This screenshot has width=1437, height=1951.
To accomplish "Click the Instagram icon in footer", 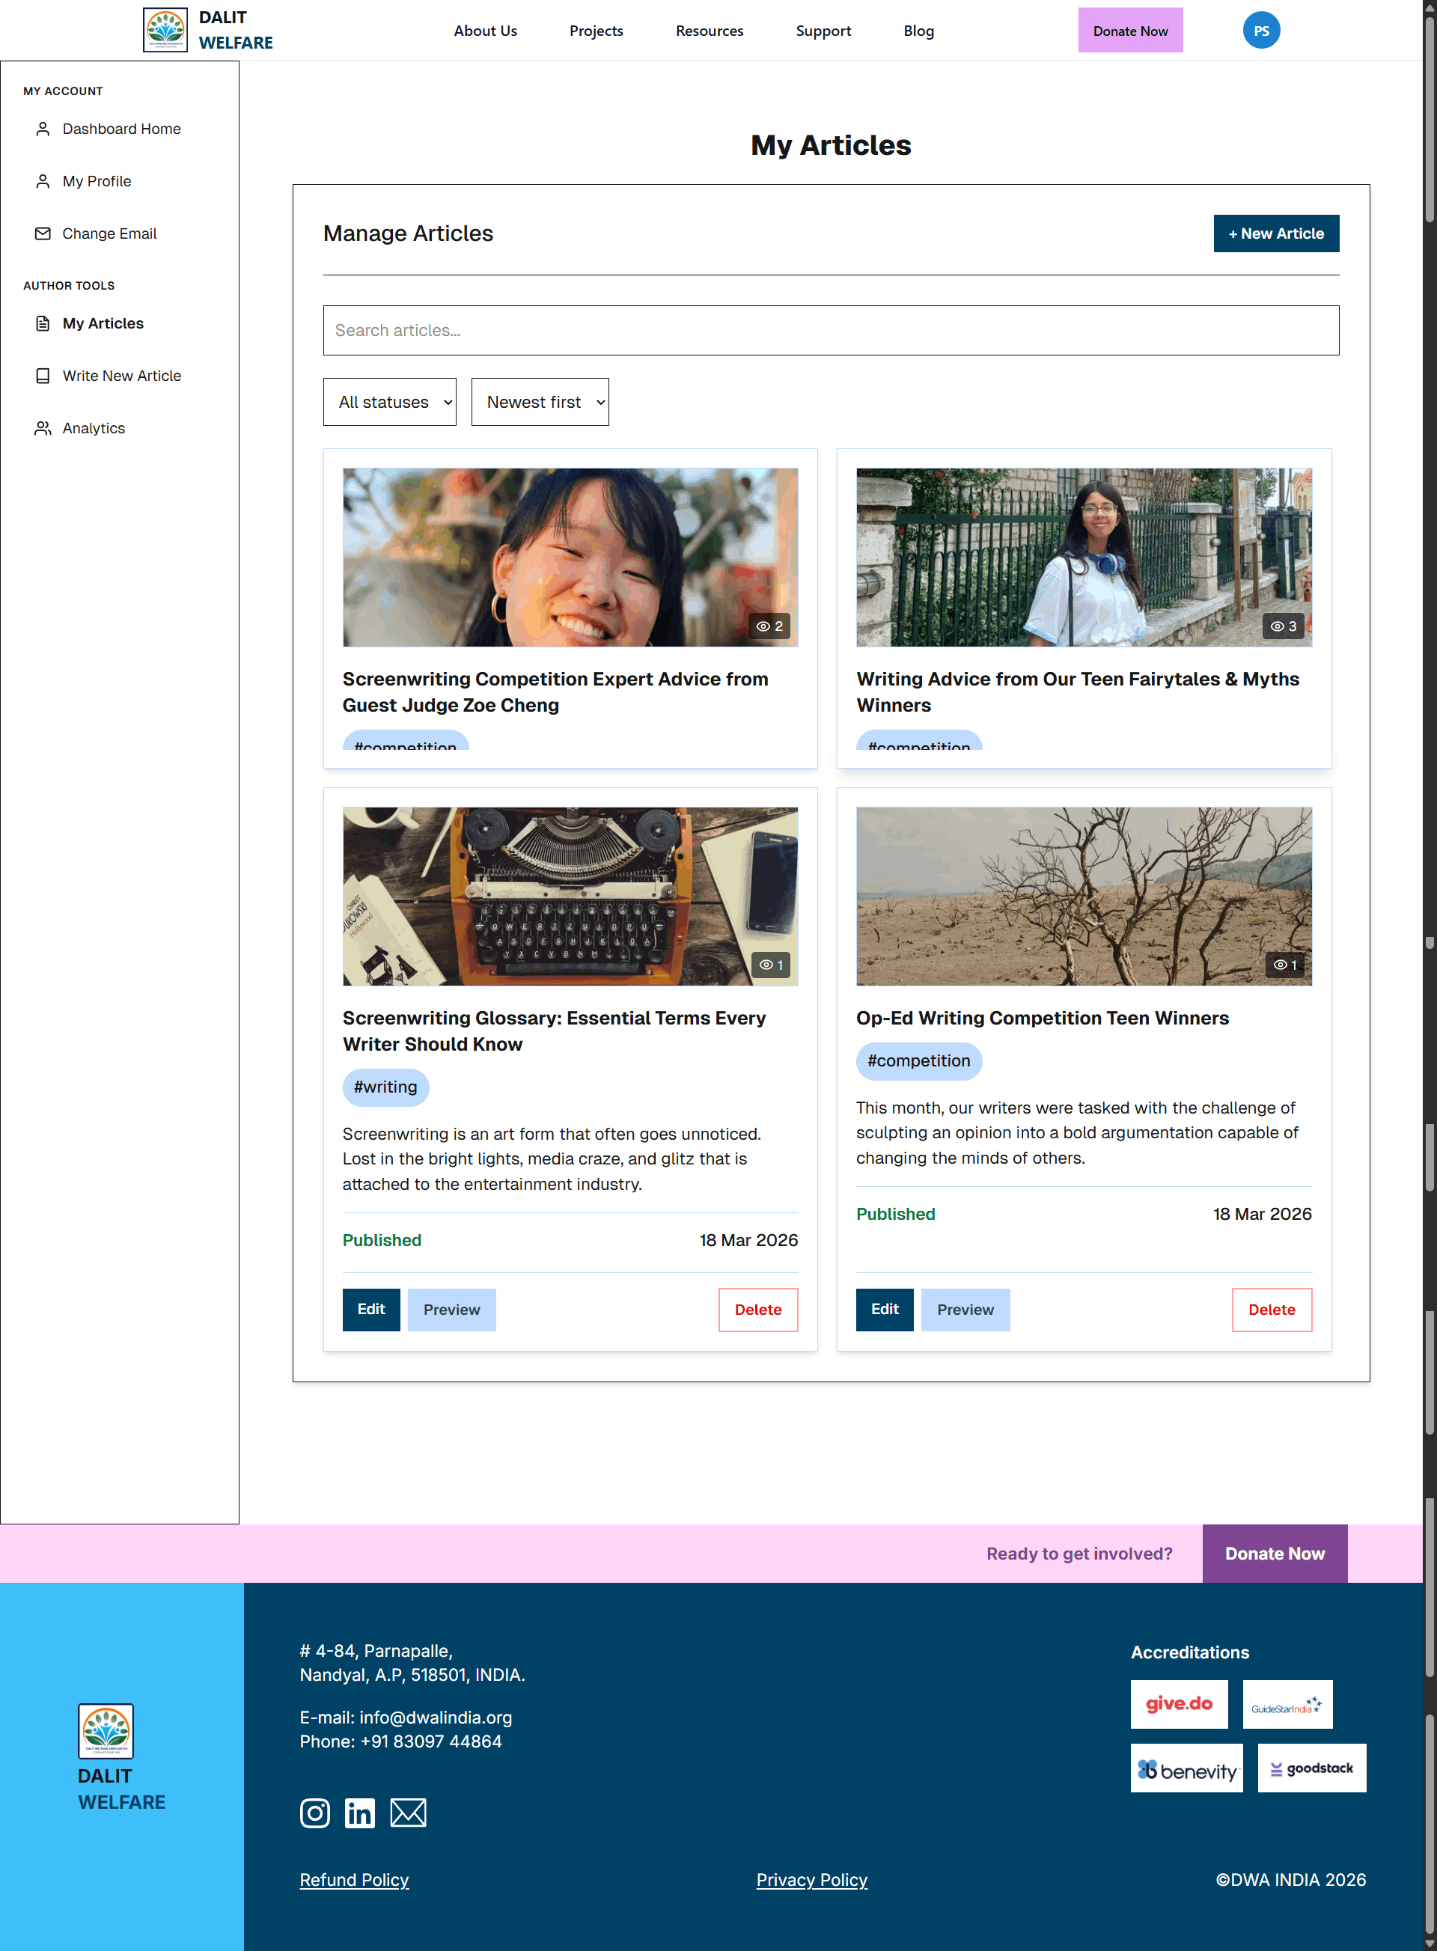I will [x=314, y=1813].
